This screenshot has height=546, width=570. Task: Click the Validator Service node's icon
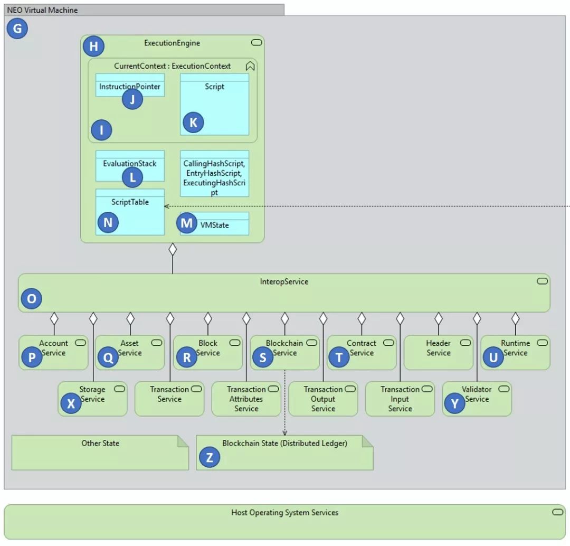coord(504,389)
